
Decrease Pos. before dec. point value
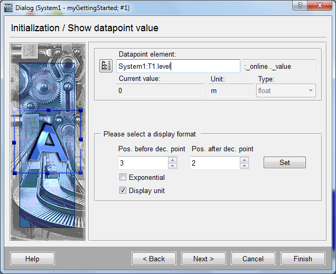coord(172,166)
